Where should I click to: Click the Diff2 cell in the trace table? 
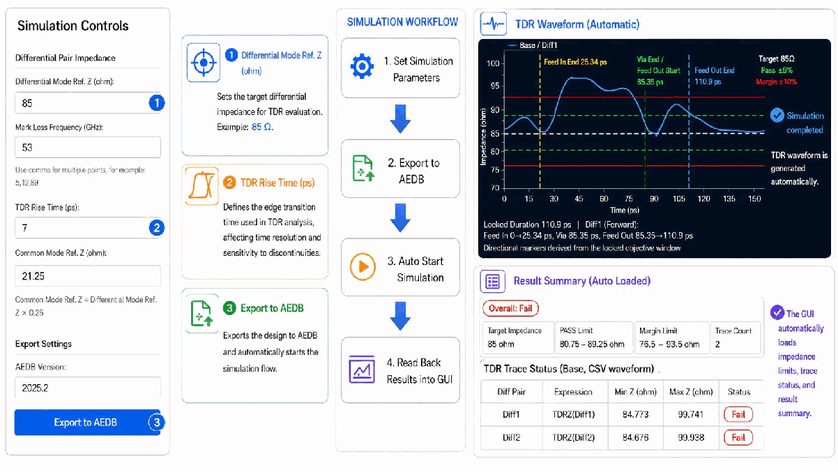[x=512, y=438]
